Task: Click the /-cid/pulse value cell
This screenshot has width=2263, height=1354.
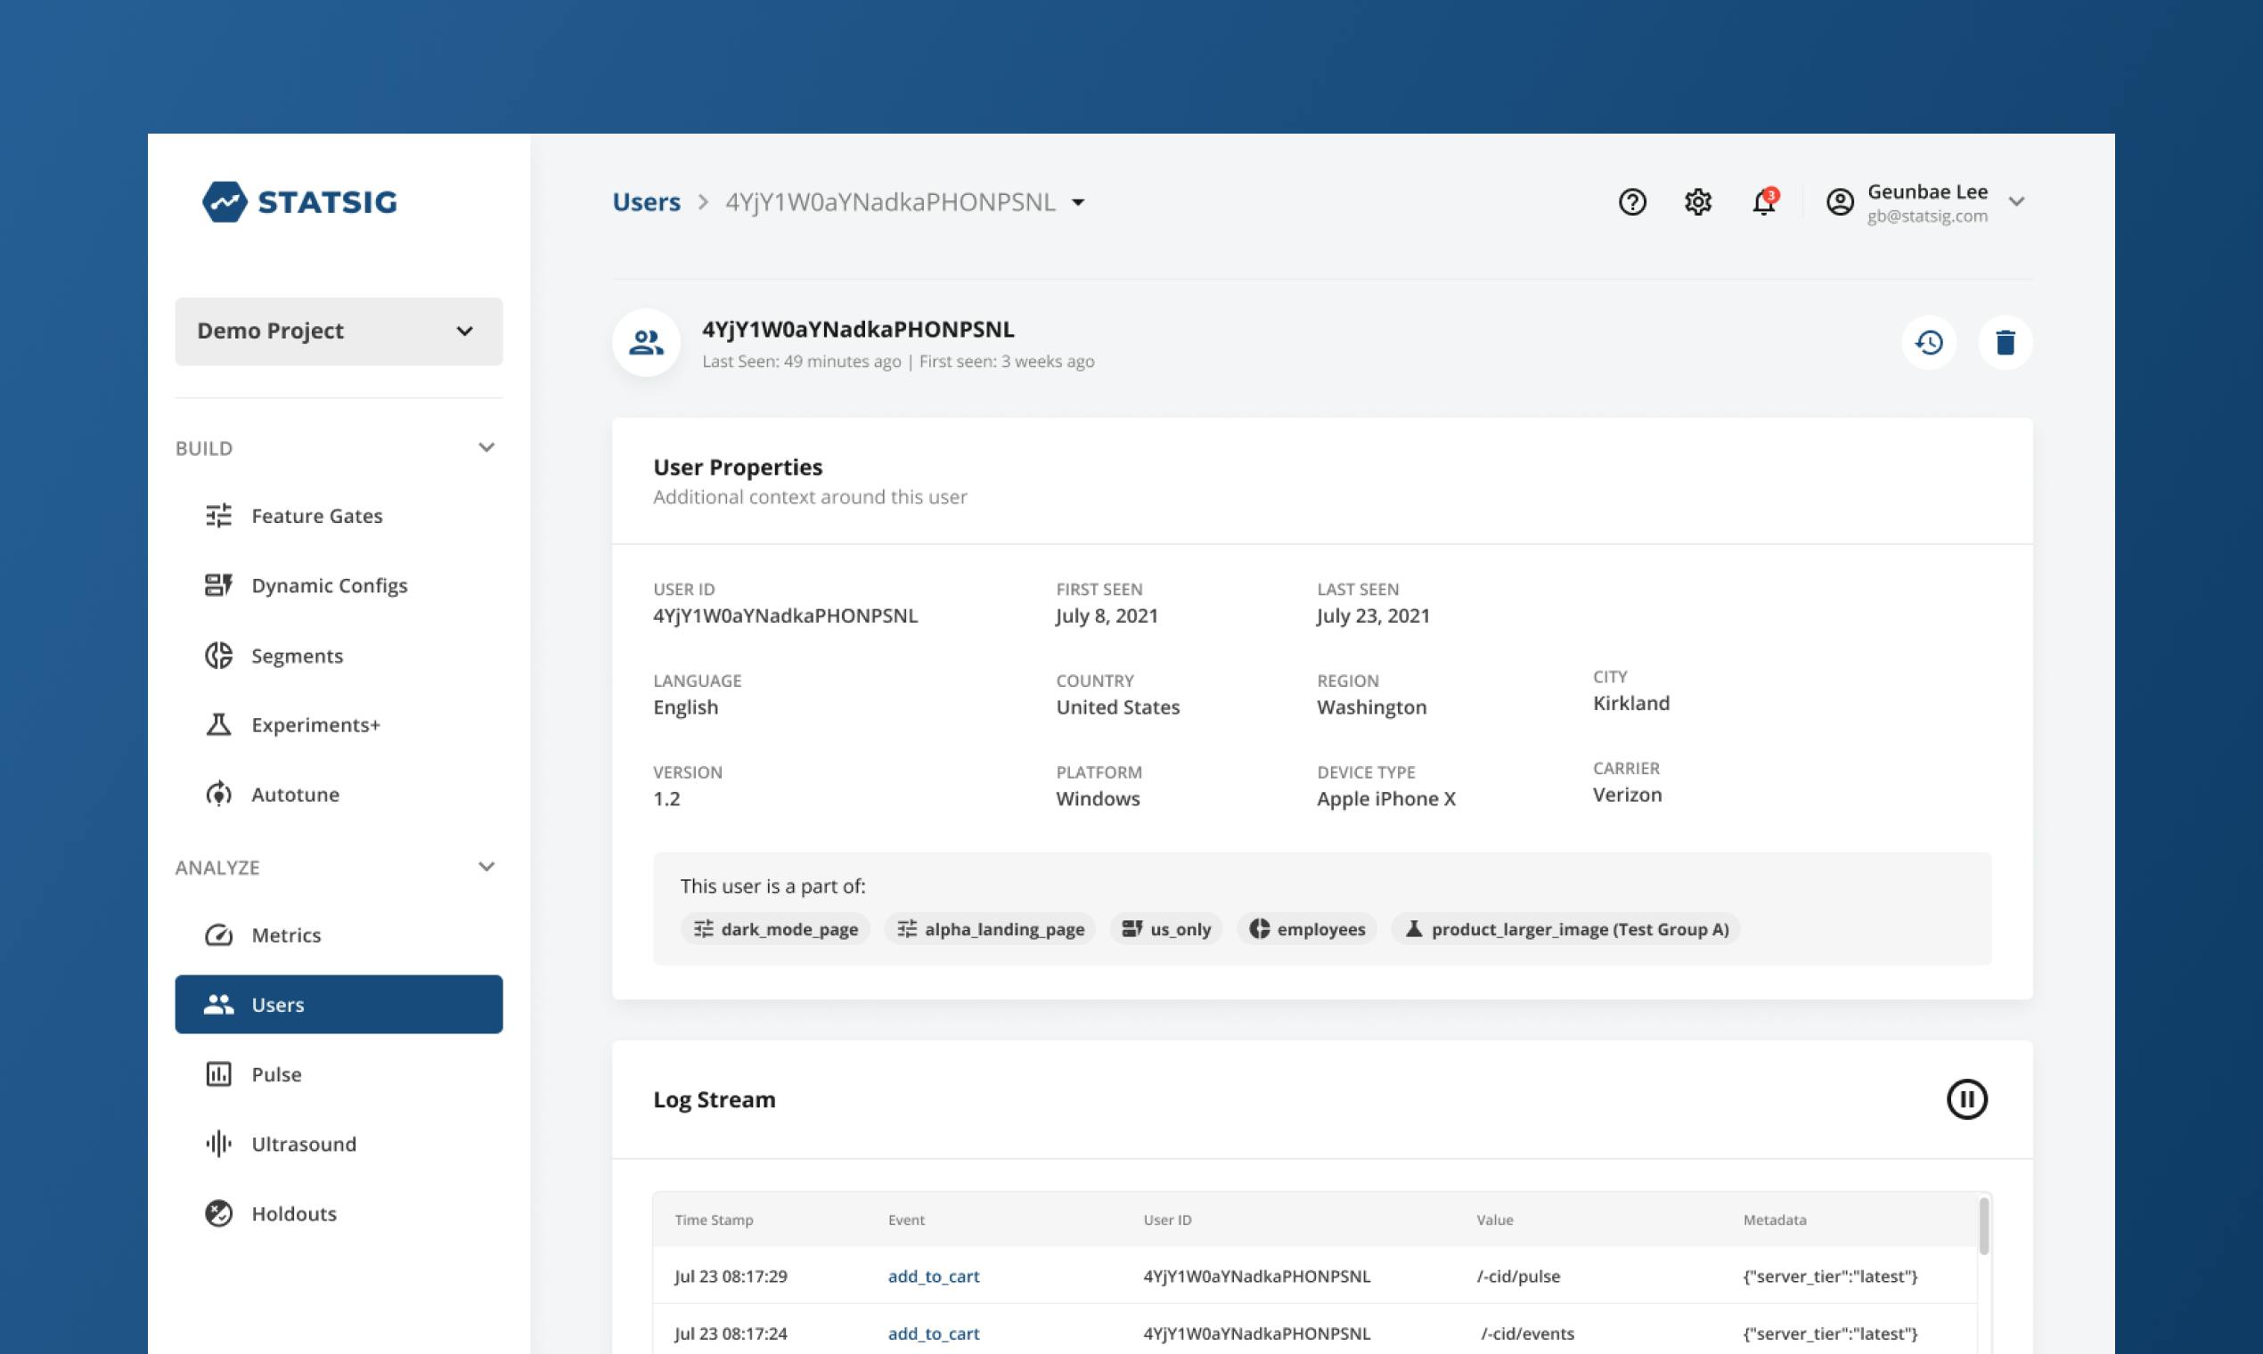Action: click(x=1518, y=1276)
